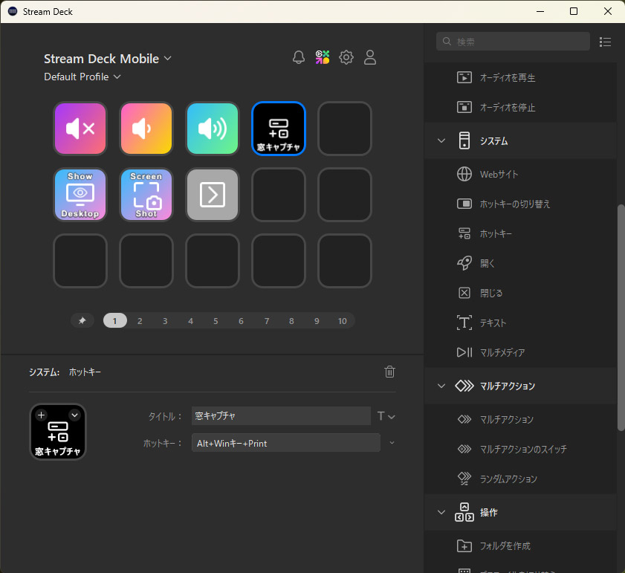Open the hotkey options dropdown arrow
The image size is (625, 573).
(x=392, y=443)
